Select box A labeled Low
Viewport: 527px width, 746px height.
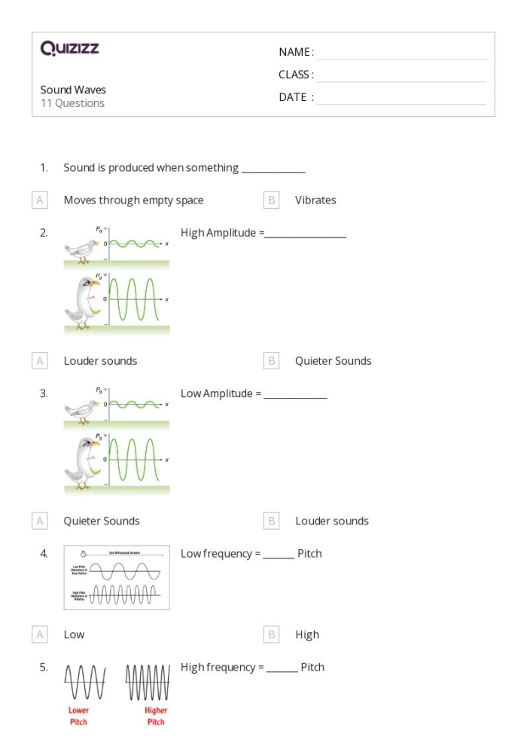coord(40,634)
